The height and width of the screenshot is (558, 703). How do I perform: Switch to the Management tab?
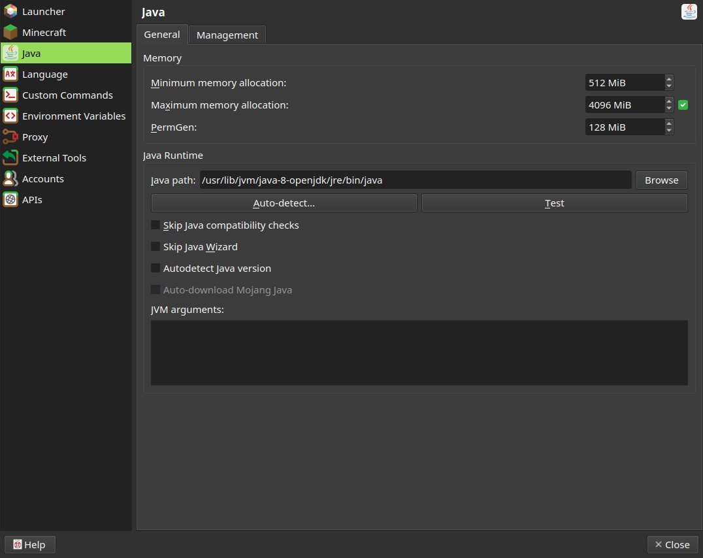(x=227, y=35)
